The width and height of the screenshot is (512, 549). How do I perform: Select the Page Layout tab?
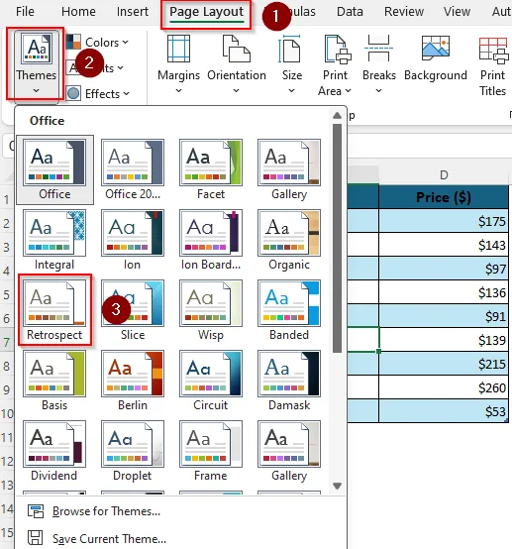pos(206,12)
